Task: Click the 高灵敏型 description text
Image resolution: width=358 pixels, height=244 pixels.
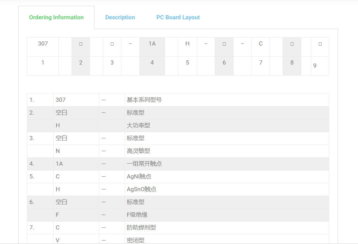Action: tap(138, 151)
